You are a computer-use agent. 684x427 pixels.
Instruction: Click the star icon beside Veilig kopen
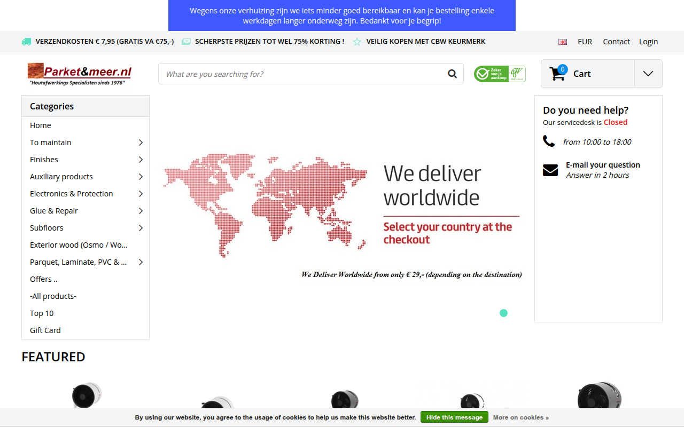tap(357, 42)
